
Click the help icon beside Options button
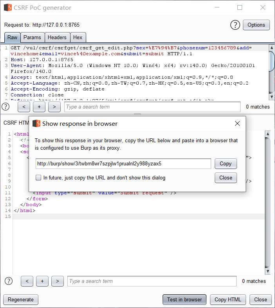point(235,25)
